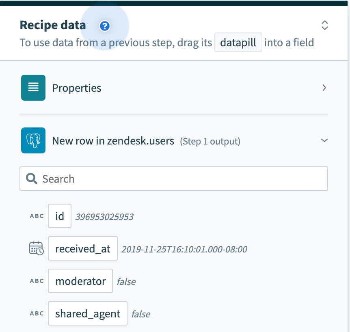Select the shared_agent datapill
This screenshot has height=332, width=350.
88,313
